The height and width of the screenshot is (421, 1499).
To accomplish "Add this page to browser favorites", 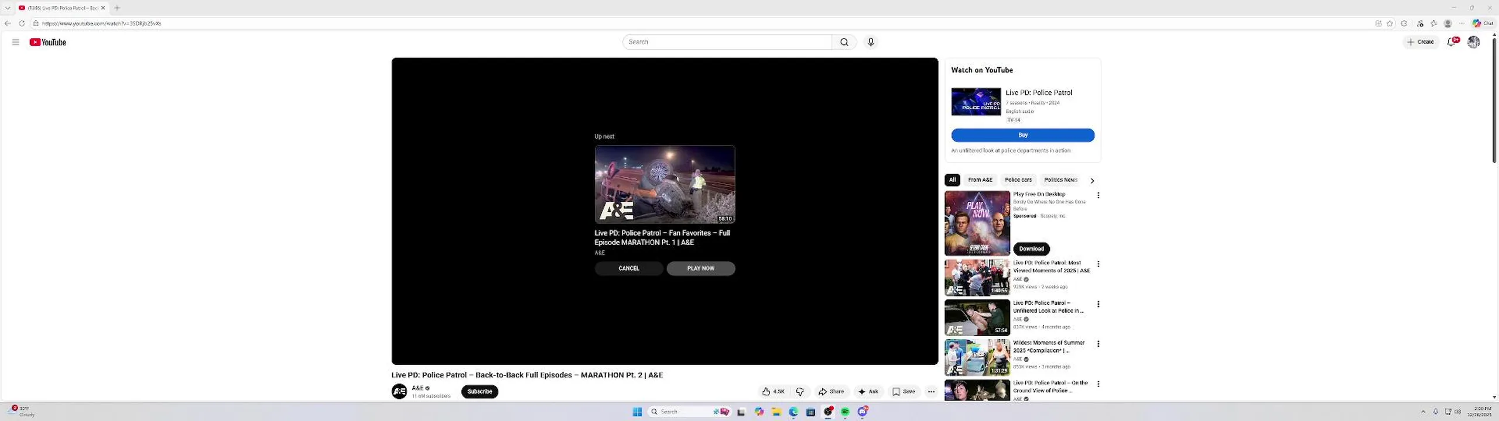I will 1390,23.
